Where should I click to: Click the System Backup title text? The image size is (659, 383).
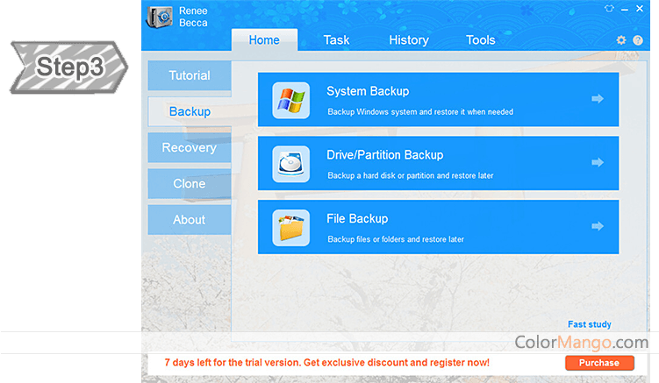[x=368, y=91]
